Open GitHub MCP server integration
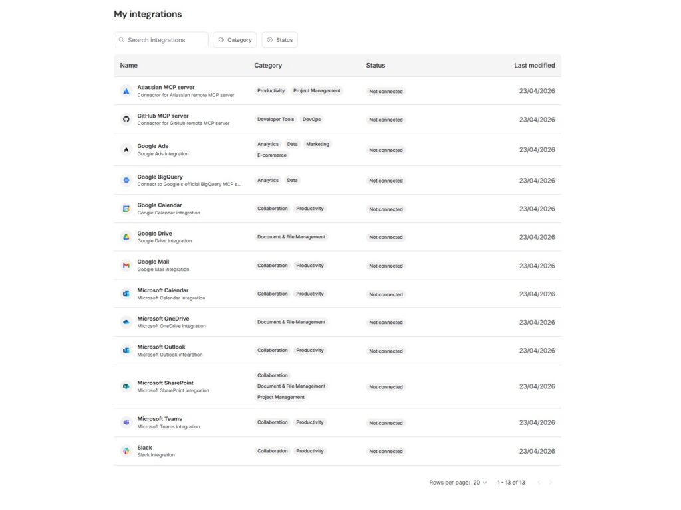Viewport: 681px width, 510px height. pos(163,116)
